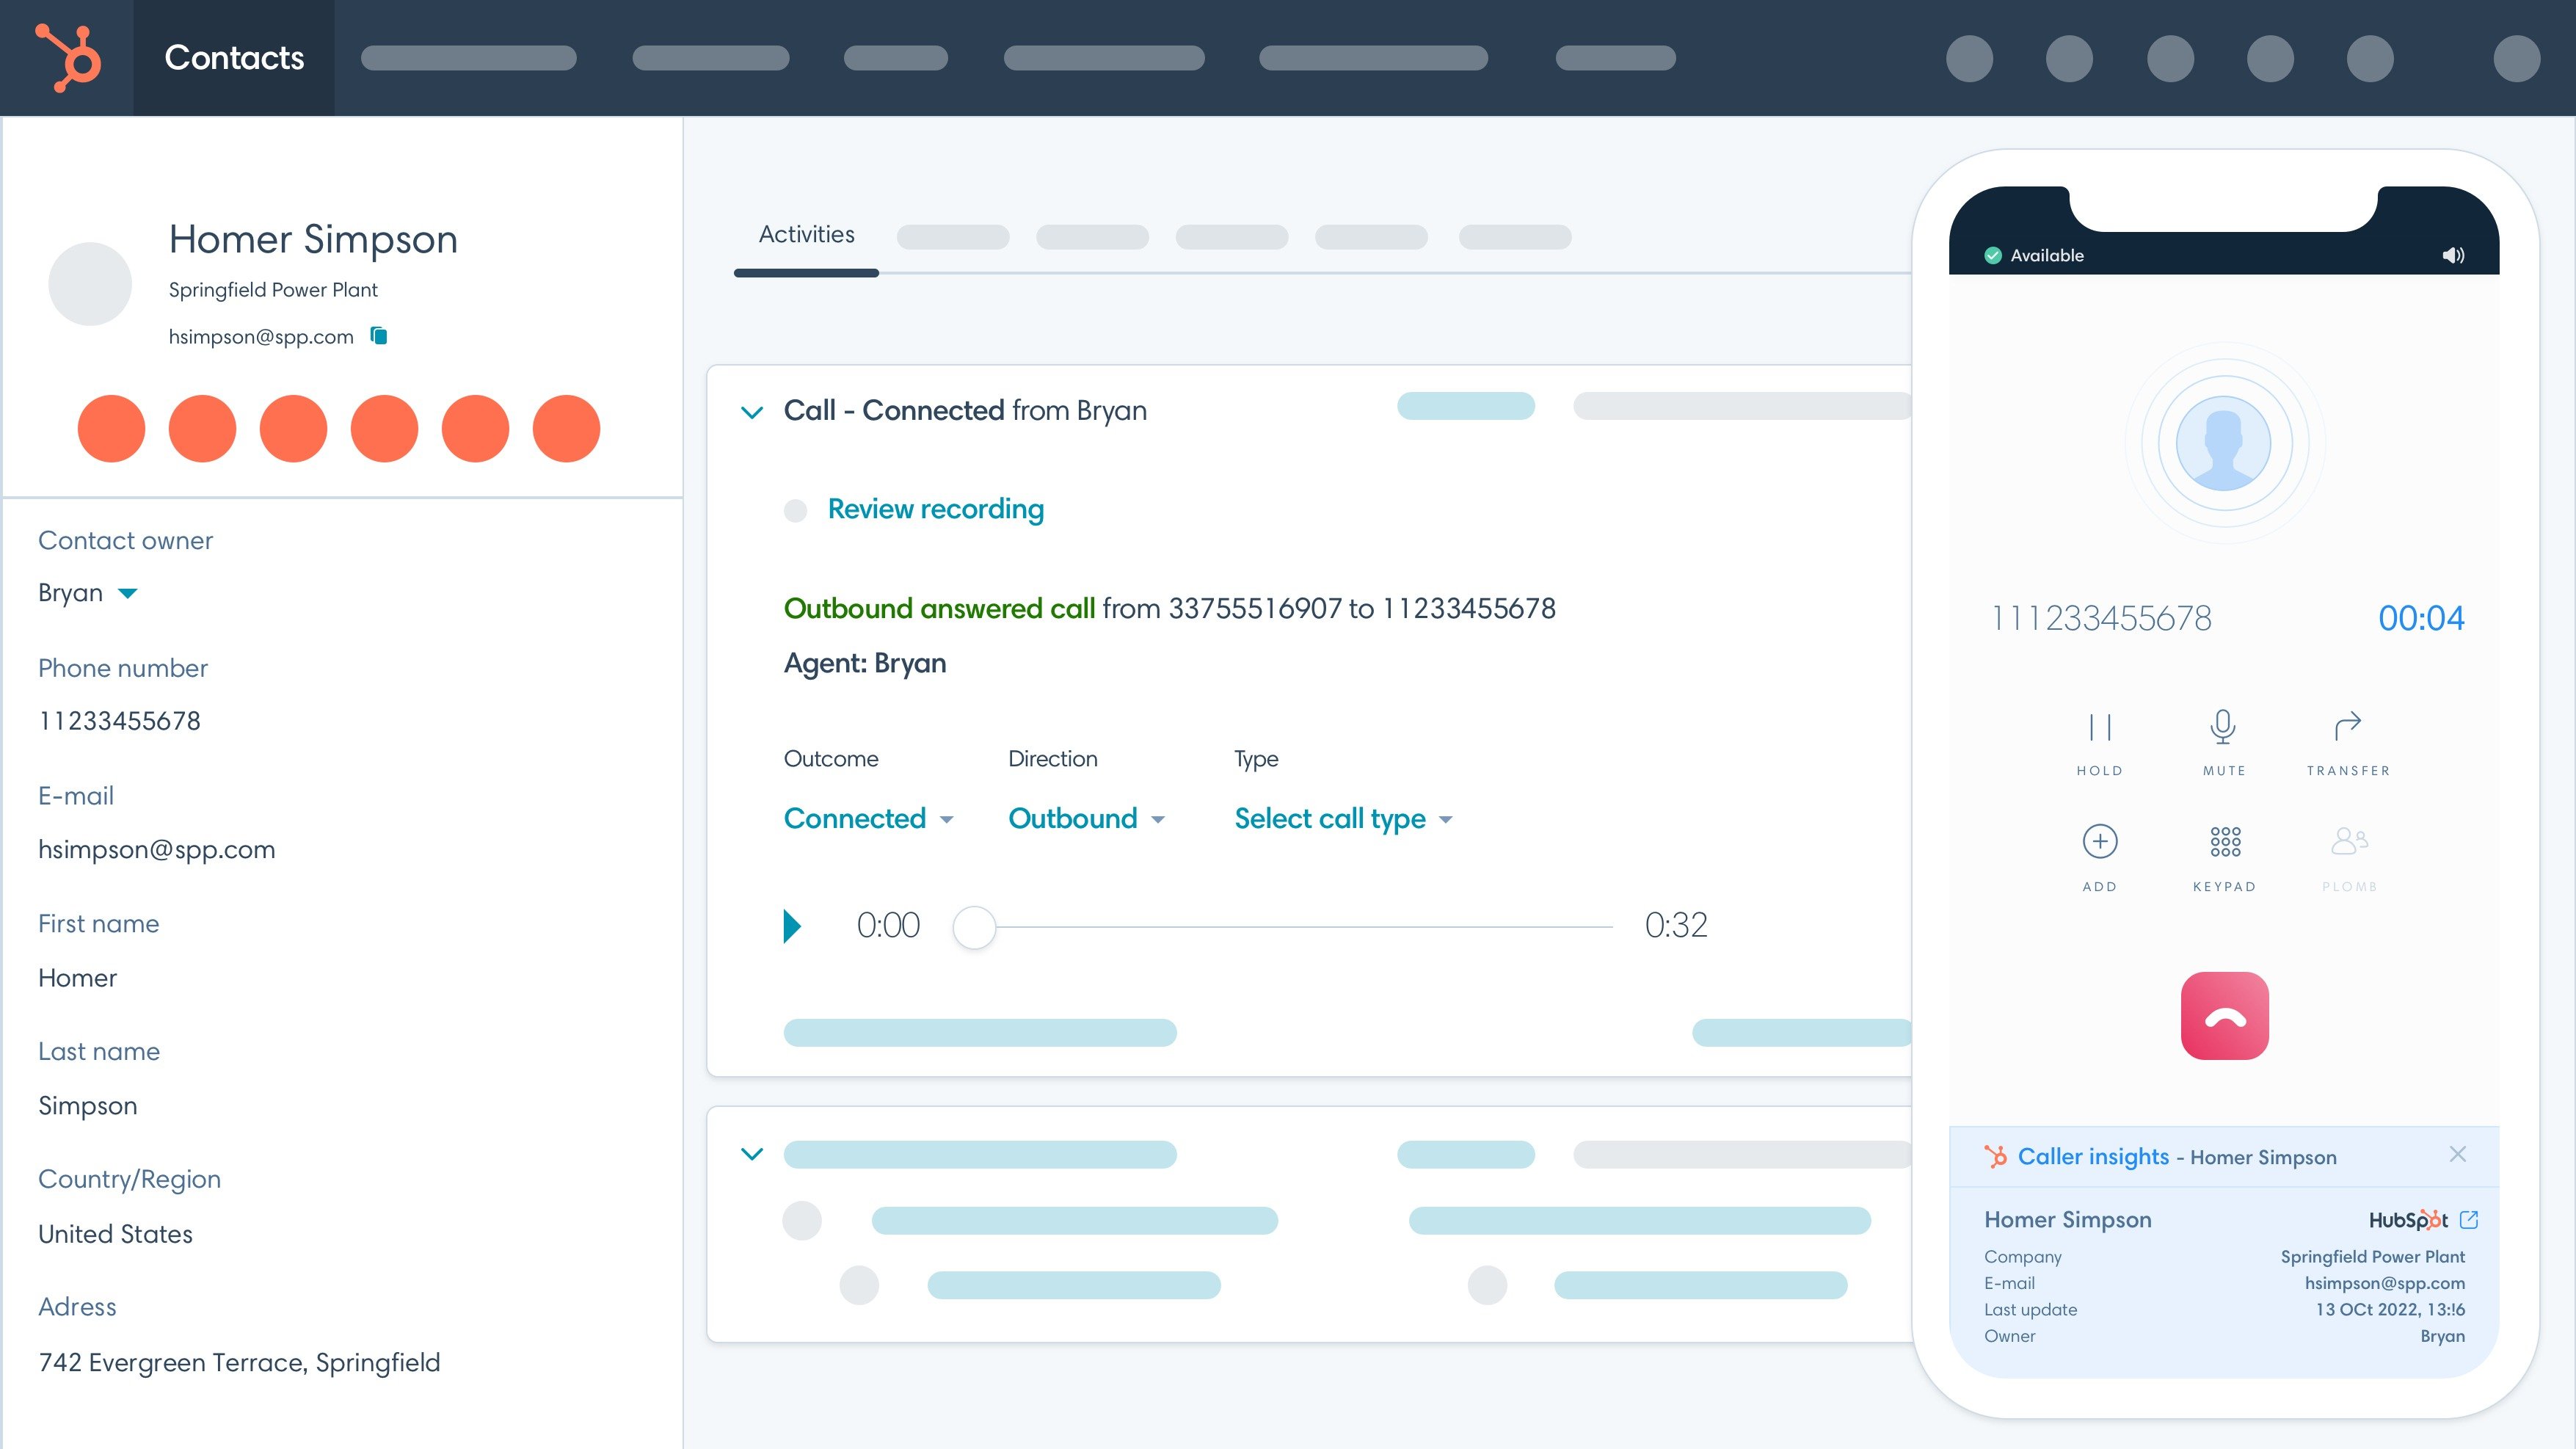Open the Direction dropdown showing Outbound

coord(1087,818)
